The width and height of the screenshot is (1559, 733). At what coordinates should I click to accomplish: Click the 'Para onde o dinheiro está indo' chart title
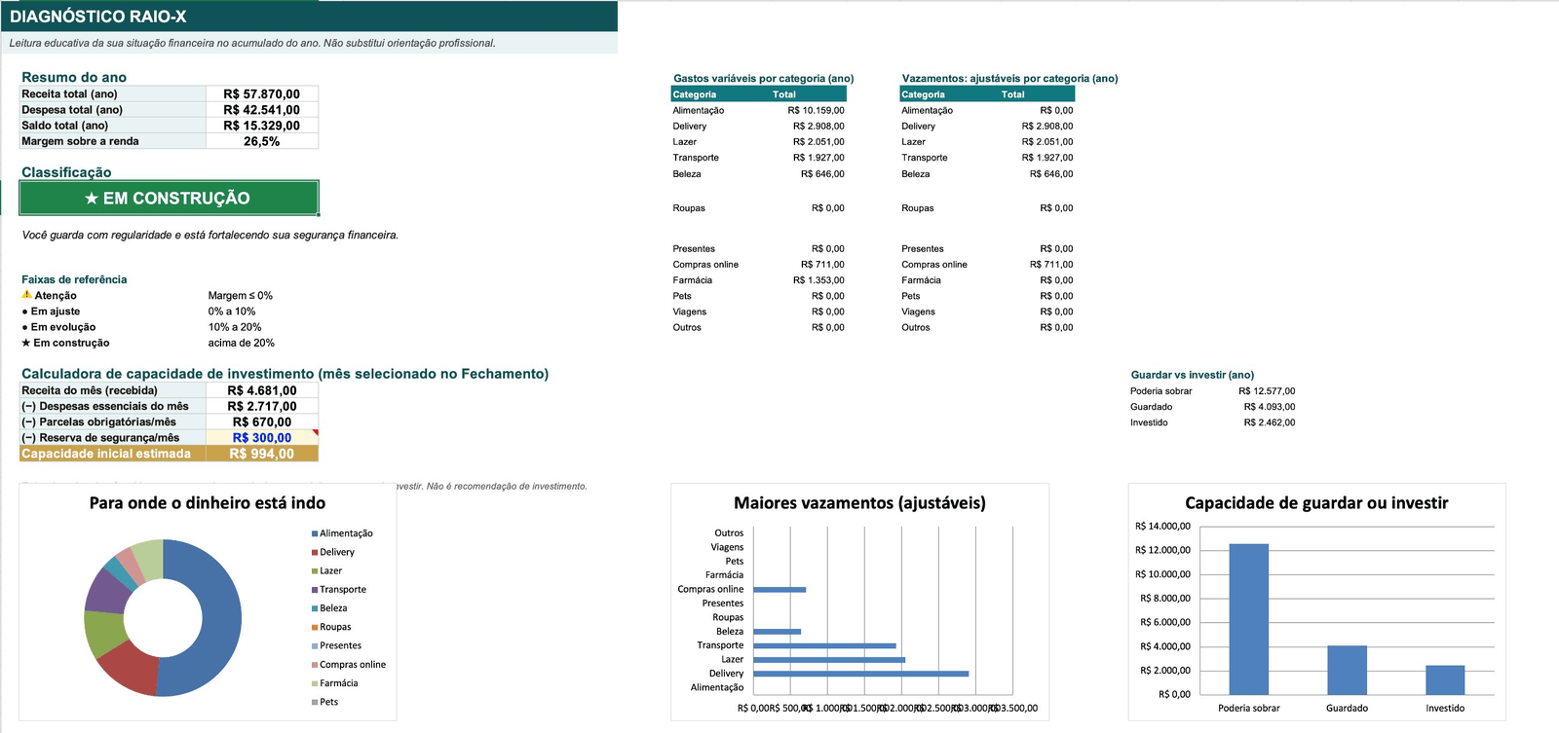pos(208,503)
